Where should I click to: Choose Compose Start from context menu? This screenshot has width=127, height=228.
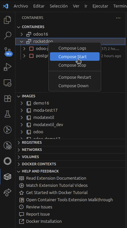[x=75, y=57]
